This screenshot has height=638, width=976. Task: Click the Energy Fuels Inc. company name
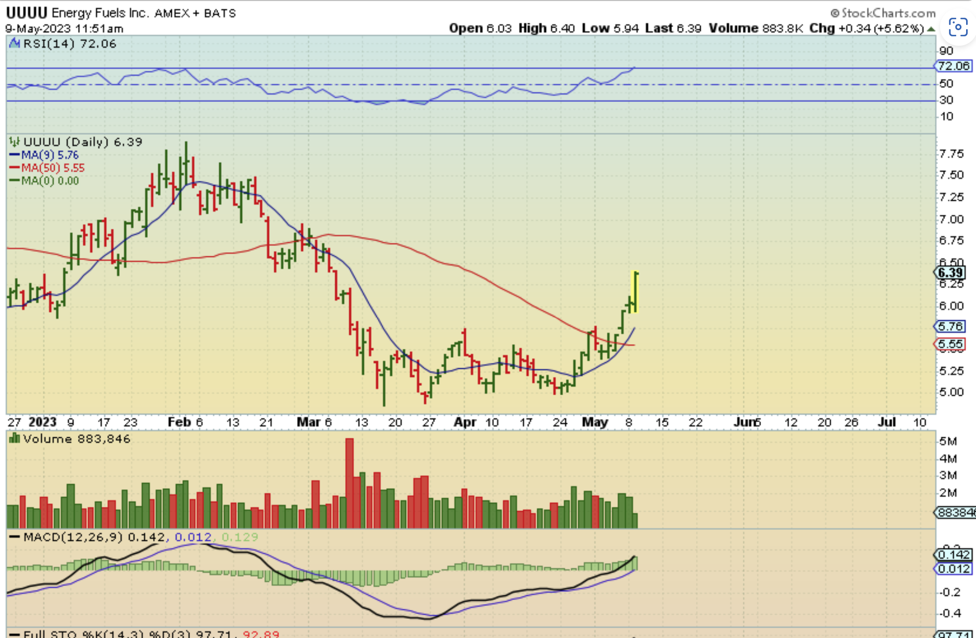tap(101, 13)
